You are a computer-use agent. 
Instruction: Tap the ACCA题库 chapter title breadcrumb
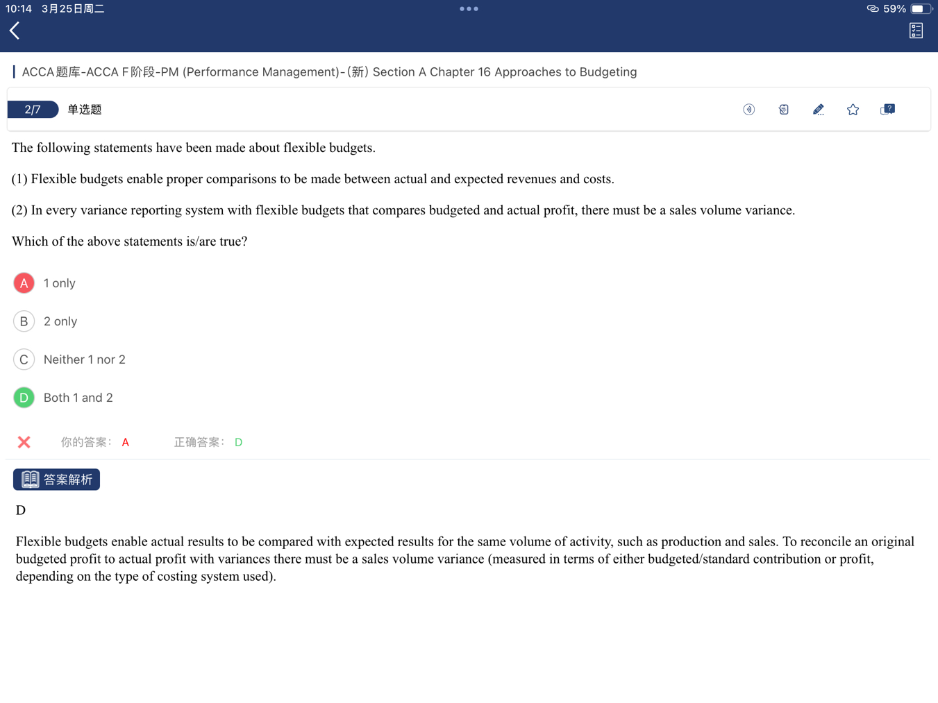[329, 72]
